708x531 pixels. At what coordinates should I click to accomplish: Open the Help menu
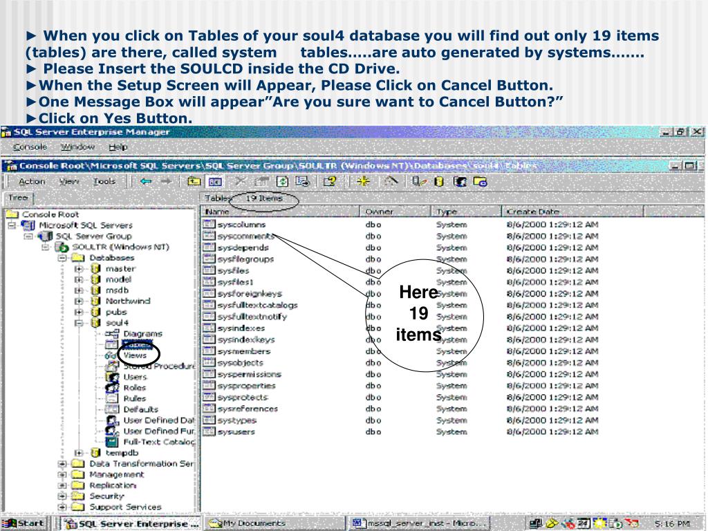[x=118, y=147]
